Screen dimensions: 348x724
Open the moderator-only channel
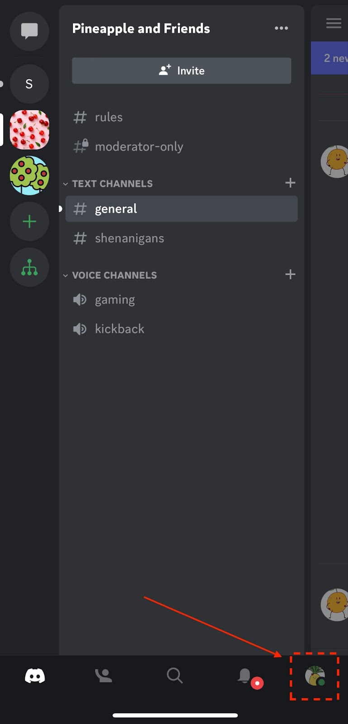coord(139,146)
